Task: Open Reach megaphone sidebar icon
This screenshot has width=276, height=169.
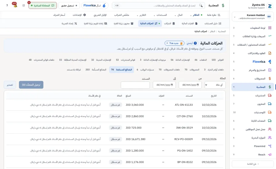Action: pos(270,155)
